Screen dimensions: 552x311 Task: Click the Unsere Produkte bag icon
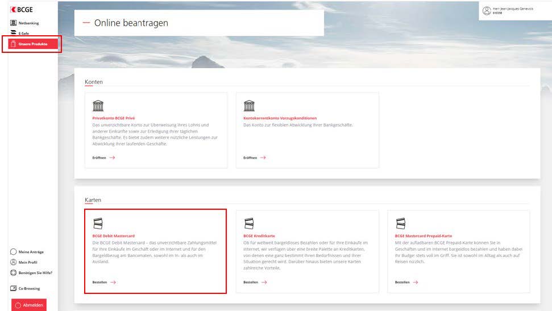[x=14, y=44]
